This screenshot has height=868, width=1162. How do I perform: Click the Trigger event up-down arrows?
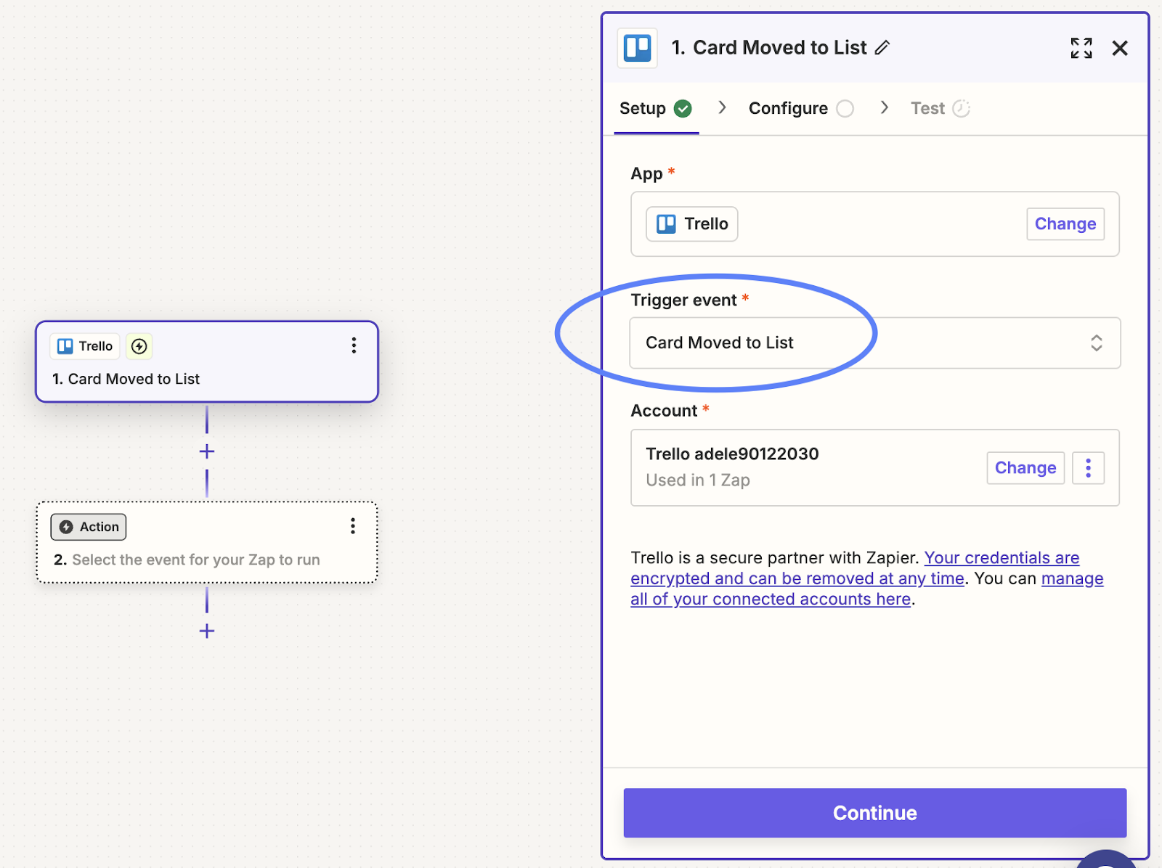click(1096, 343)
